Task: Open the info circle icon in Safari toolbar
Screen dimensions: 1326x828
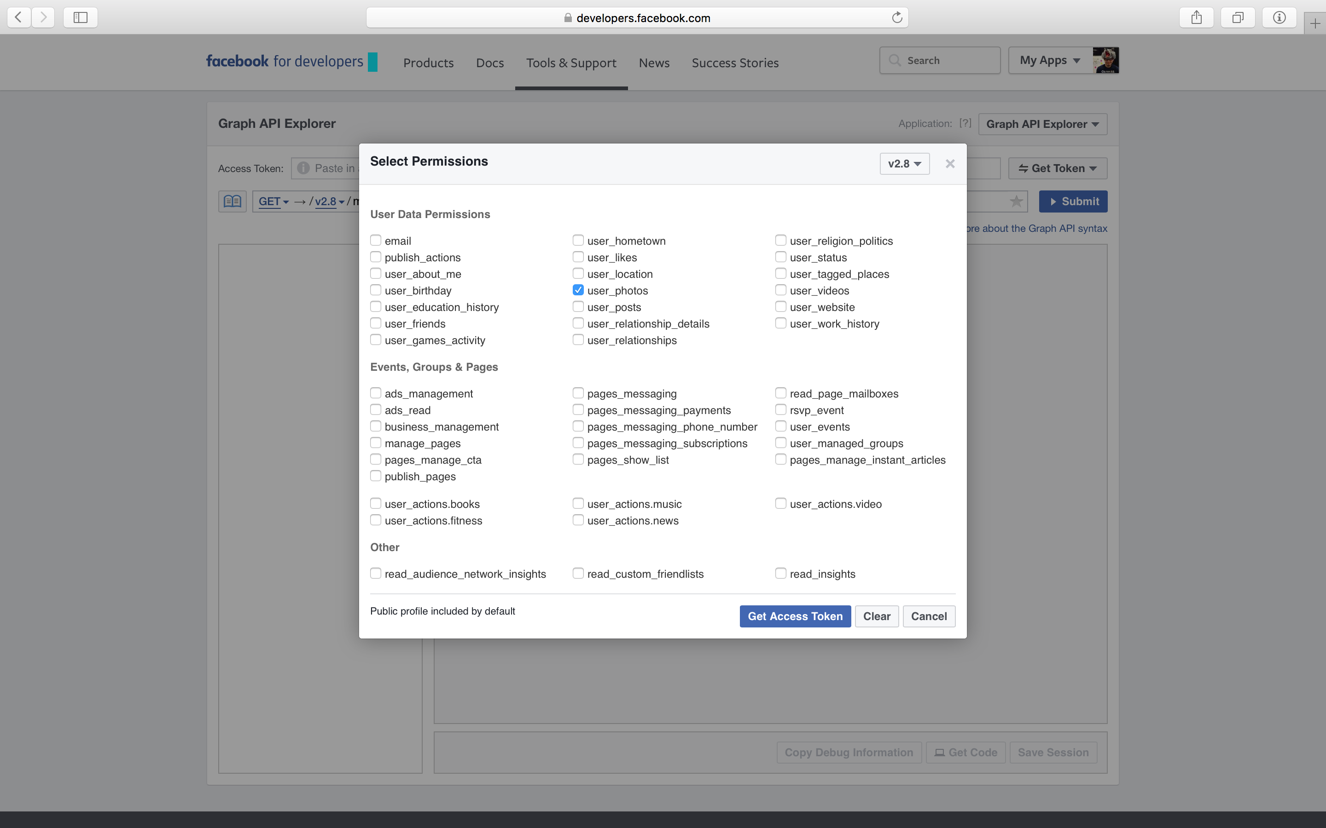Action: (x=1279, y=17)
